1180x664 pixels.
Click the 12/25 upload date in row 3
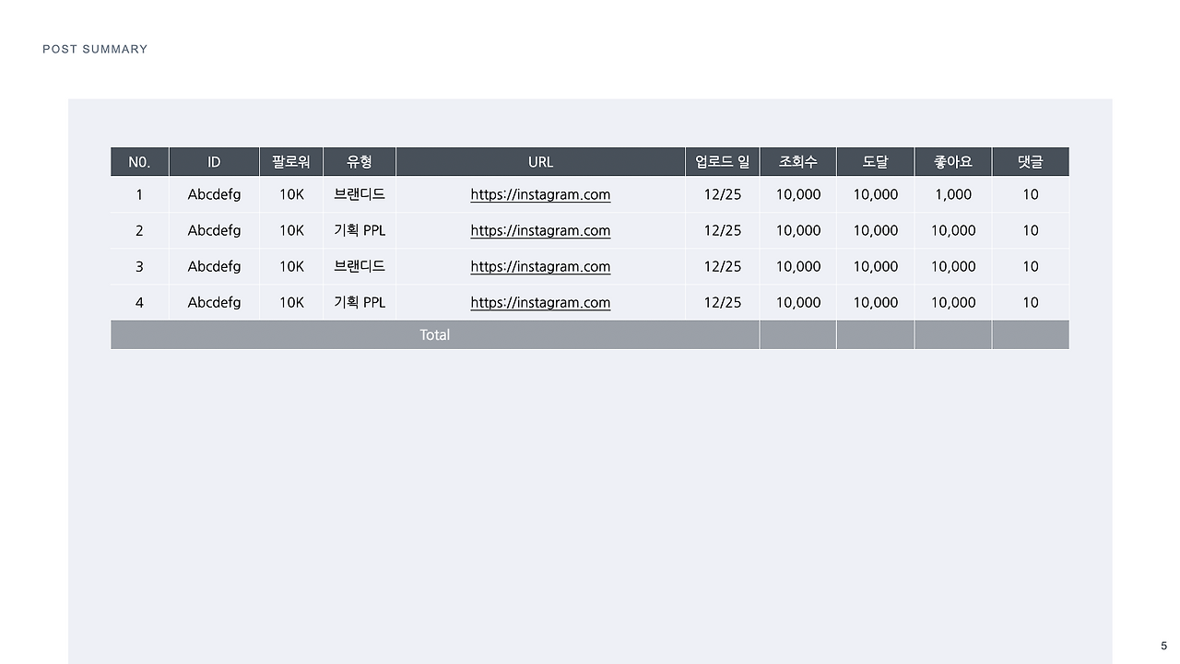point(723,266)
